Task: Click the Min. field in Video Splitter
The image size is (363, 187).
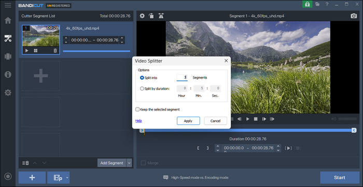Action: [x=199, y=88]
